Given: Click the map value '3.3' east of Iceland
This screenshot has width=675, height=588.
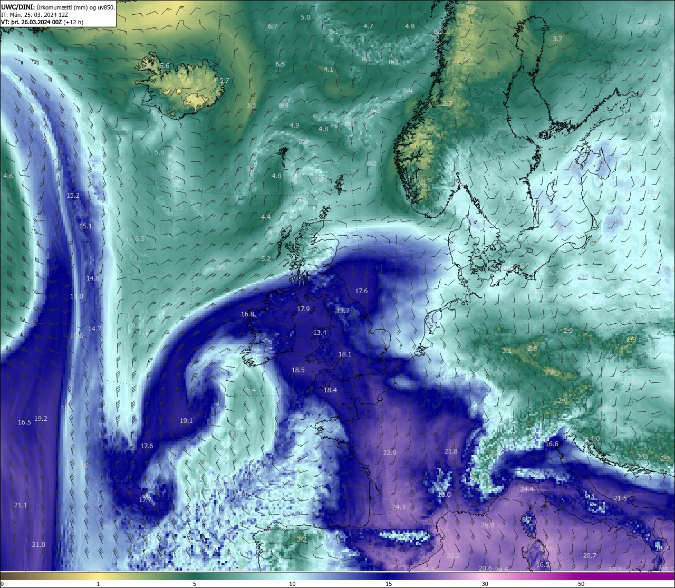Looking at the screenshot, I should [251, 105].
